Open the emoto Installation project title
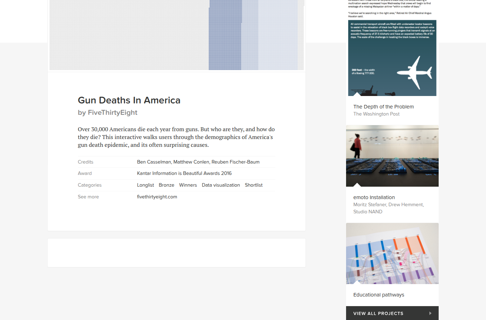 [374, 197]
